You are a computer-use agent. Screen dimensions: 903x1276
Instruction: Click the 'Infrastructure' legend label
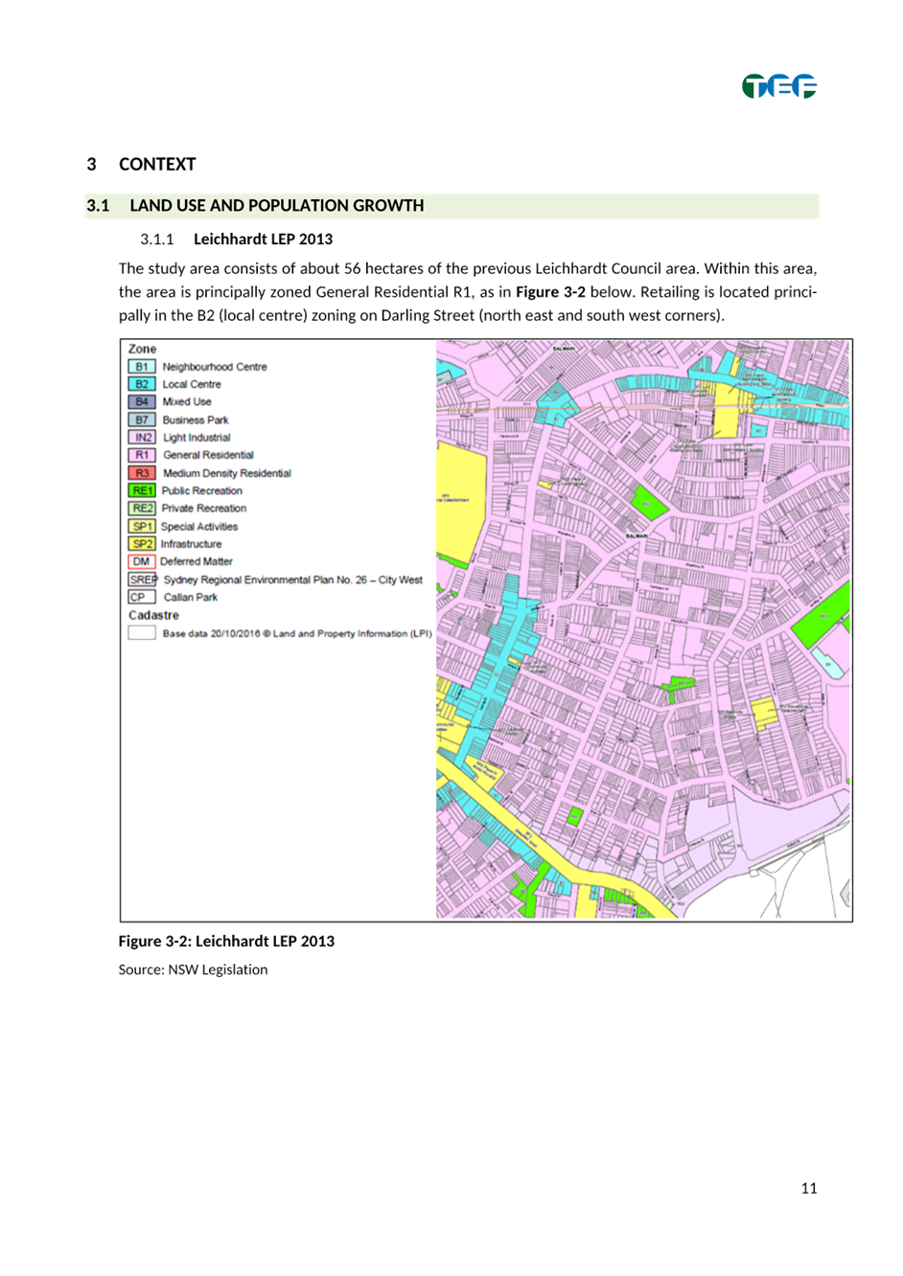pyautogui.click(x=191, y=544)
